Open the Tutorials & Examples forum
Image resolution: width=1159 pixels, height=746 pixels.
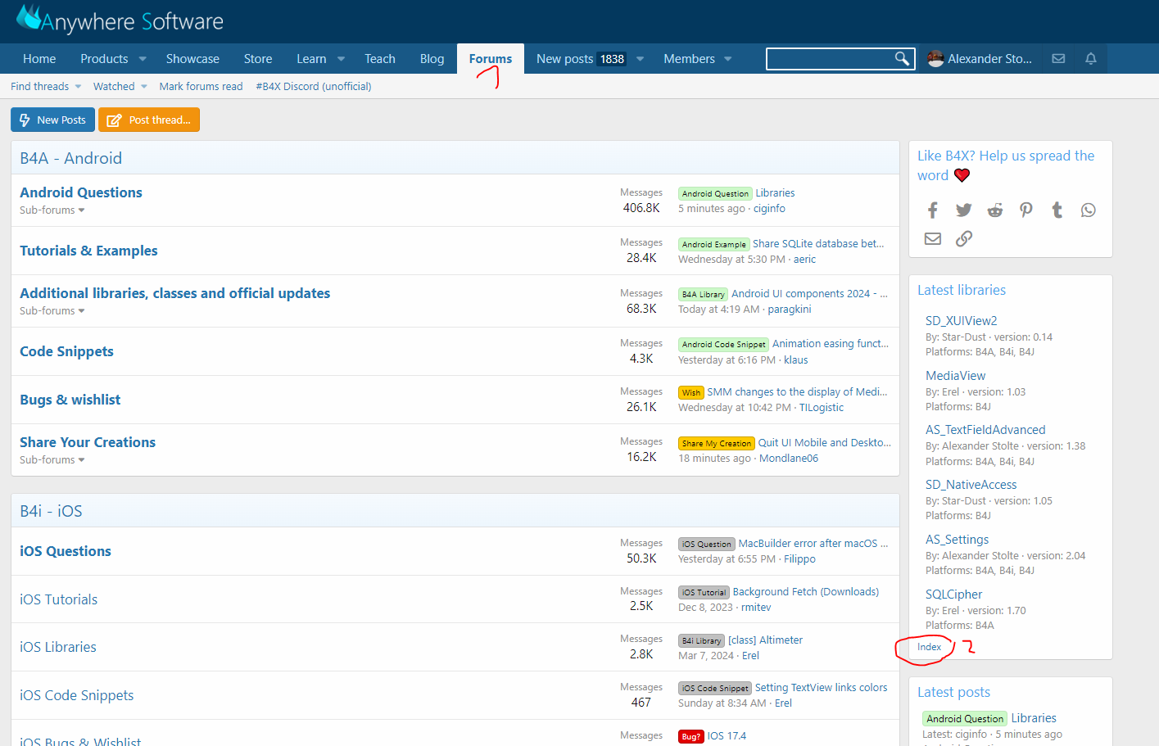coord(88,251)
